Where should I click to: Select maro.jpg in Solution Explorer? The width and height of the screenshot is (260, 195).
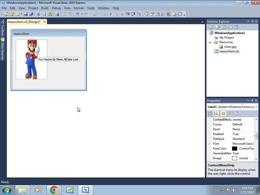click(x=230, y=47)
